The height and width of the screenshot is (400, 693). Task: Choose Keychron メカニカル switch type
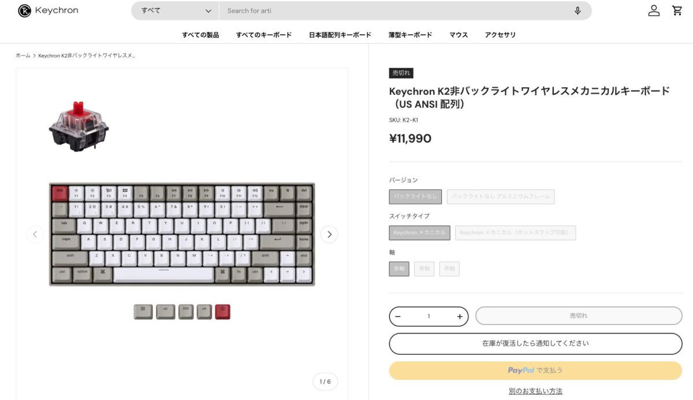419,233
